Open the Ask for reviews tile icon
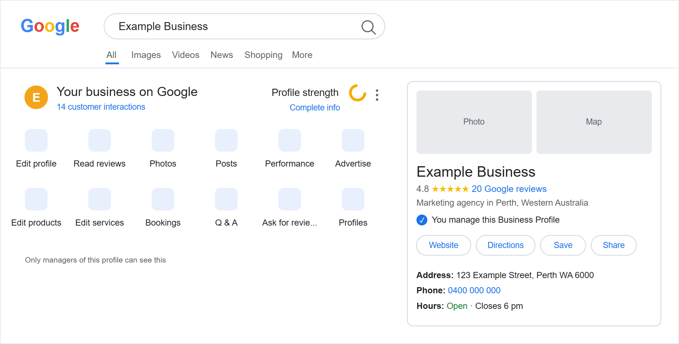Image resolution: width=679 pixels, height=344 pixels. click(290, 199)
